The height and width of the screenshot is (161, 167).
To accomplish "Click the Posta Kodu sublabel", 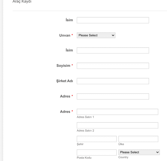I will click(84, 158).
